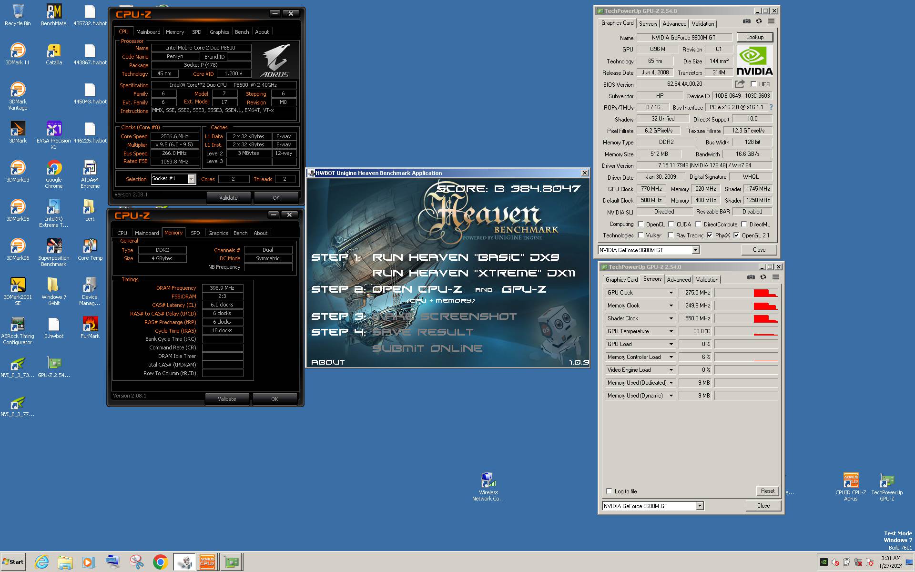Open Graphics tab in bottom CPU-Z window

tap(218, 233)
